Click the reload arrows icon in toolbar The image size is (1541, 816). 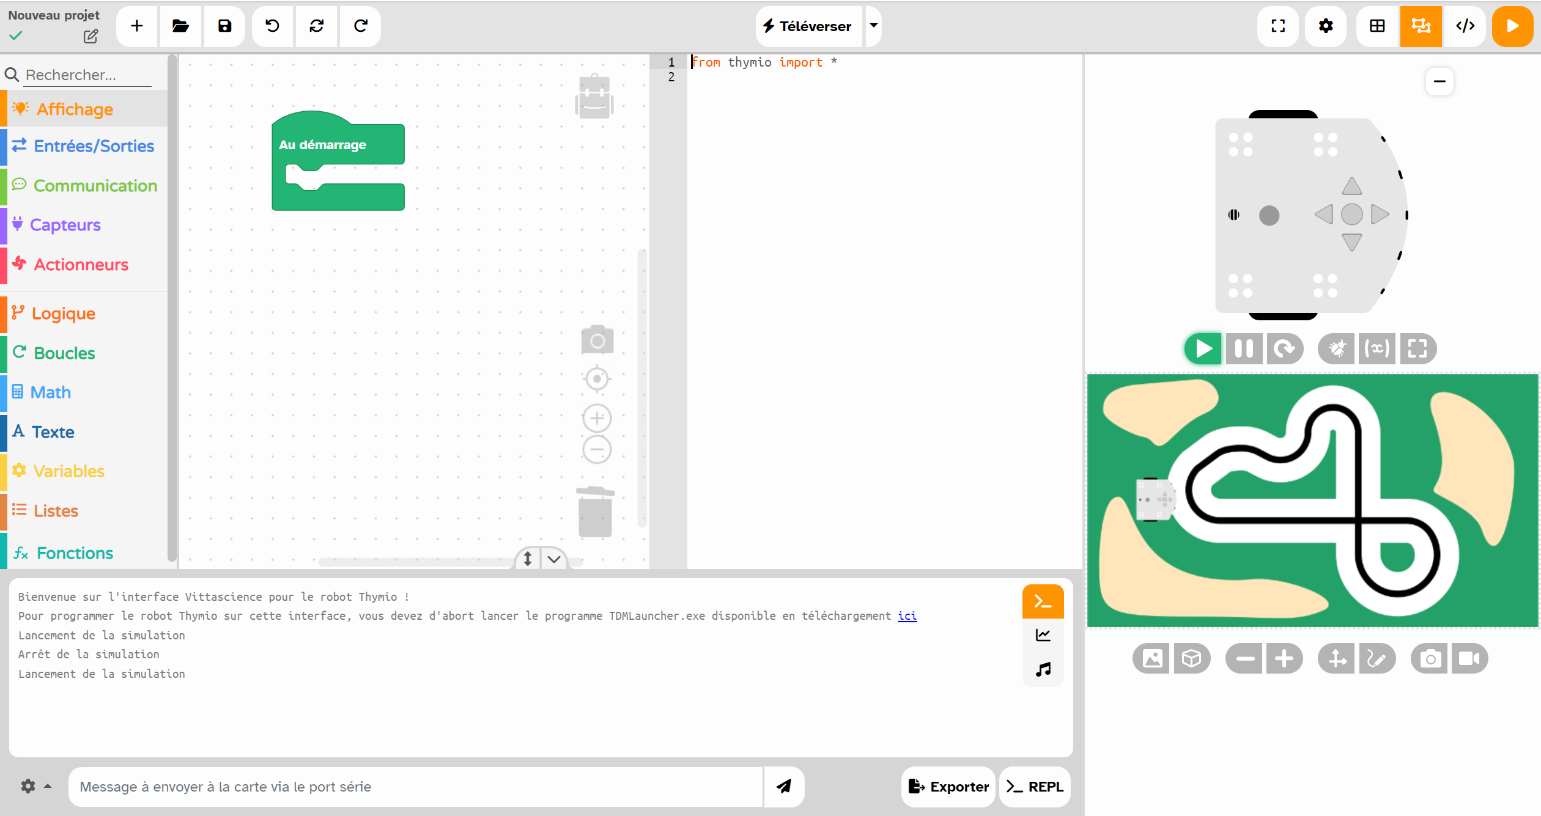click(x=317, y=26)
